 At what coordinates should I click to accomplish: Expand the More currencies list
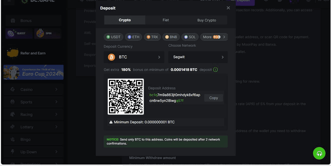(x=214, y=37)
